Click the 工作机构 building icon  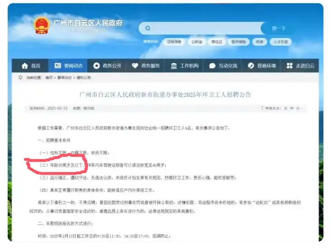174,66
